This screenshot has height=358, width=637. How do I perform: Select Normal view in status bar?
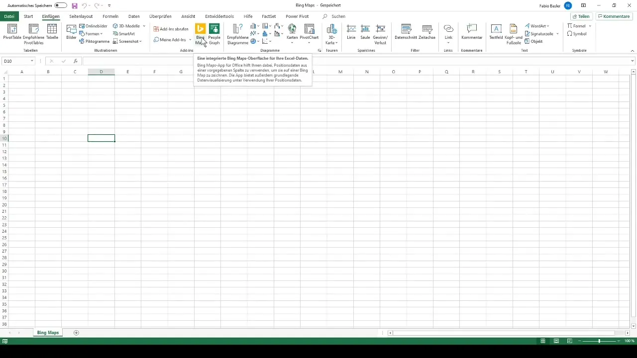pos(543,341)
